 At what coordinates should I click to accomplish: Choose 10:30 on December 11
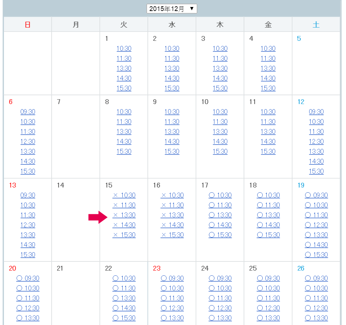[x=268, y=112]
